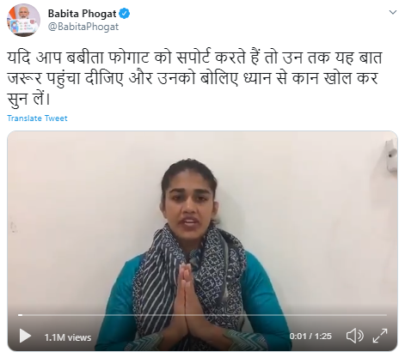Screen dimensions: 405x358
Task: Seek the timeline under the fullscreen icon
Action: (380, 315)
